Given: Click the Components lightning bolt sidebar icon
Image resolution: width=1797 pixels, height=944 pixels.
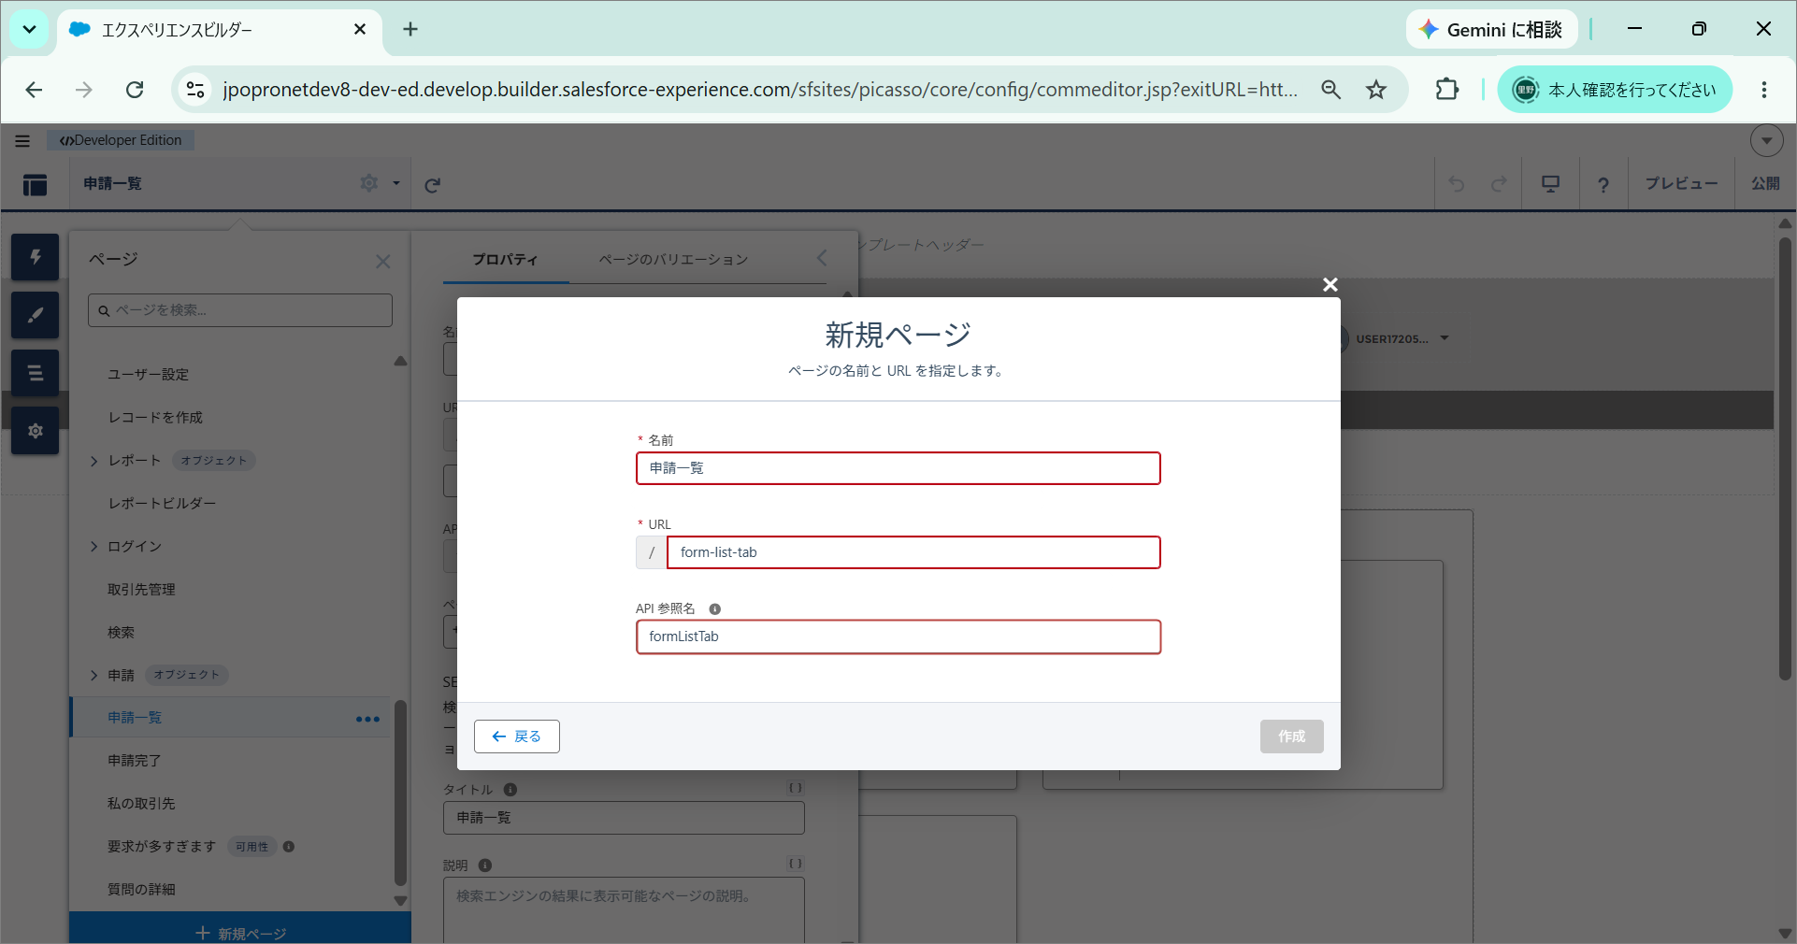Looking at the screenshot, I should (36, 257).
